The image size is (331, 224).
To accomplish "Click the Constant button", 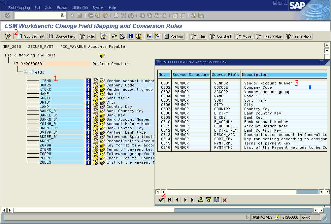I will coord(220,36).
